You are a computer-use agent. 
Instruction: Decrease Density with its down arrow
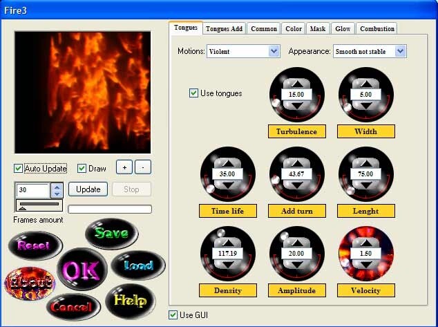tap(228, 264)
